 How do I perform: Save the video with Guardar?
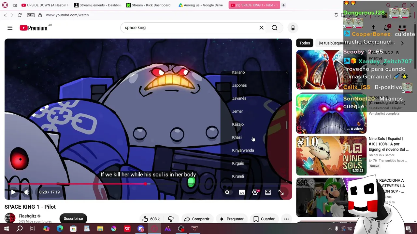[x=264, y=219]
